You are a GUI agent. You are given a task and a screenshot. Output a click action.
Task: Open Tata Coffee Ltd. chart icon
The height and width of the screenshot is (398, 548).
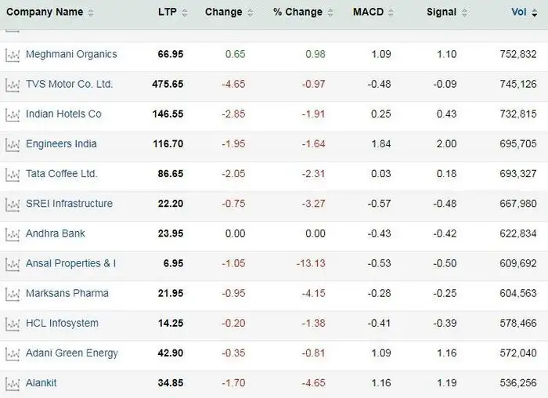12,174
